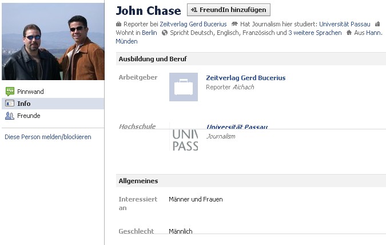Open bold Zeitverlag Gerd Bucerius employer heading
This screenshot has width=386, height=245.
(246, 78)
